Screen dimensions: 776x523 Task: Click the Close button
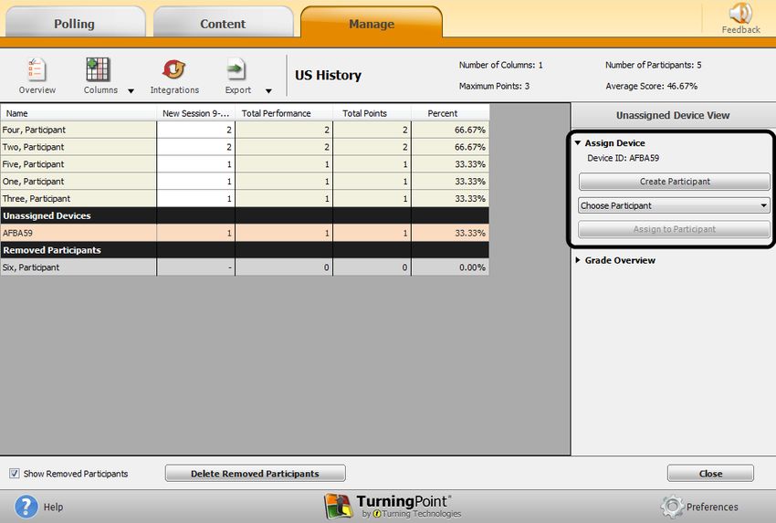(710, 474)
